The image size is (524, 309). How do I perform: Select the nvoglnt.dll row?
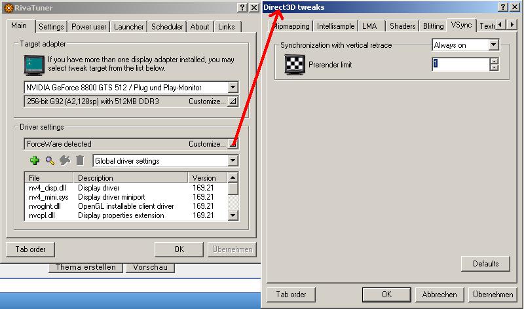126,206
